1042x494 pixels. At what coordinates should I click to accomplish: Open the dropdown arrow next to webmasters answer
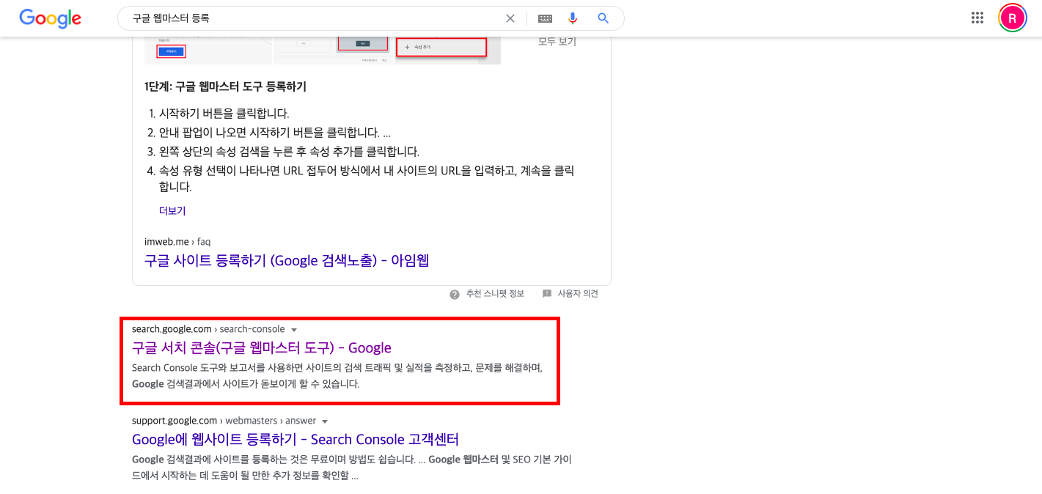tap(325, 421)
